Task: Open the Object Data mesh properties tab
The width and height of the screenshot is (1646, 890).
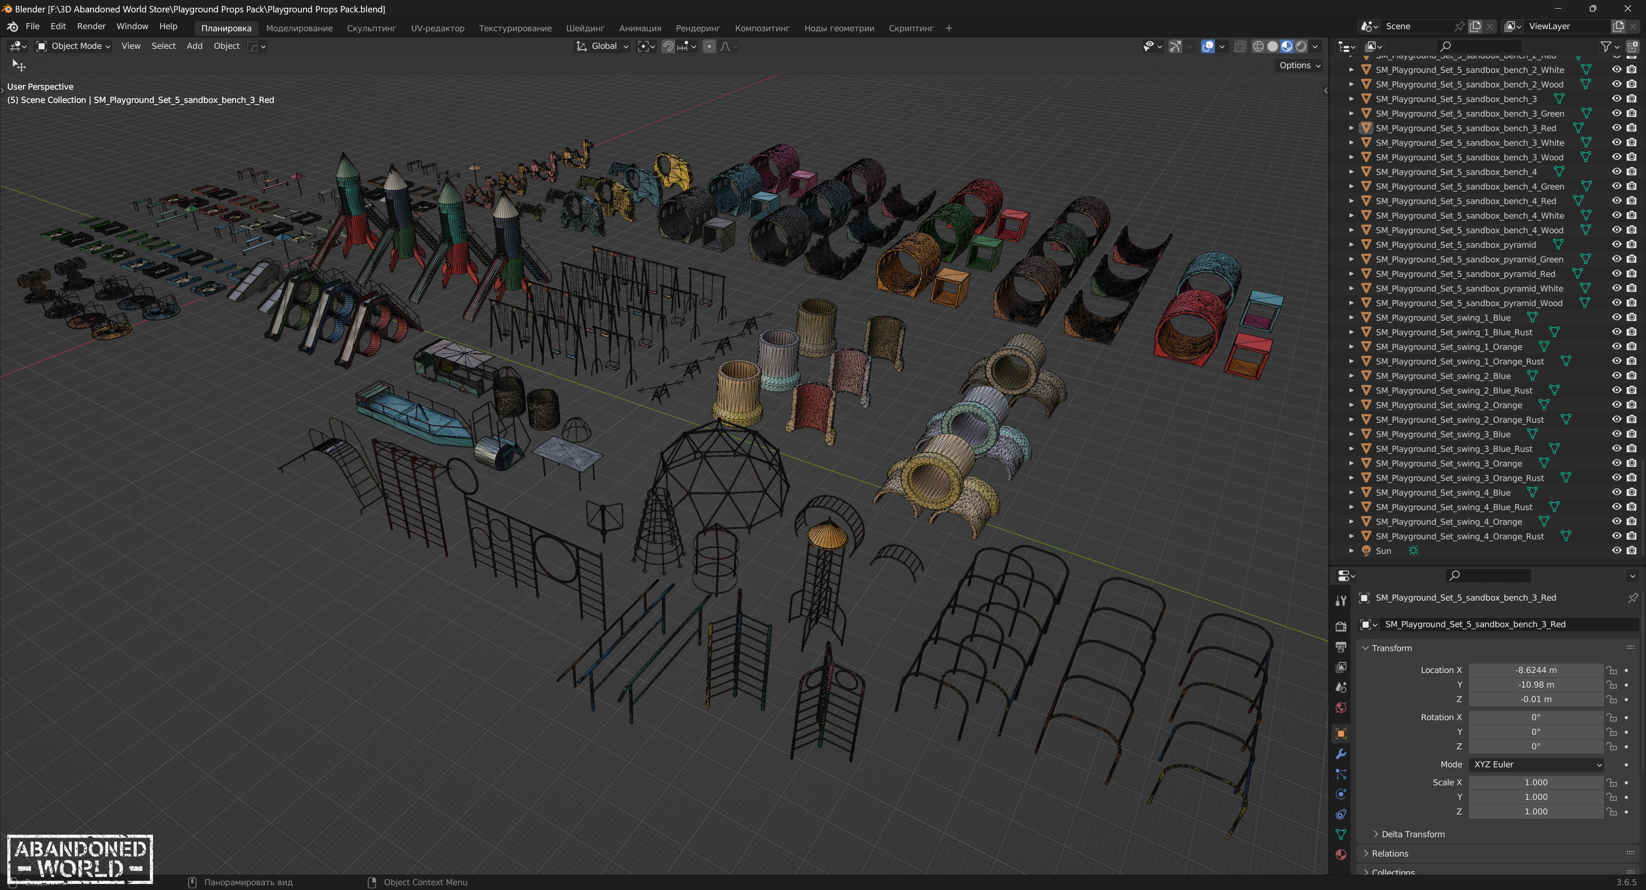Action: (x=1340, y=834)
